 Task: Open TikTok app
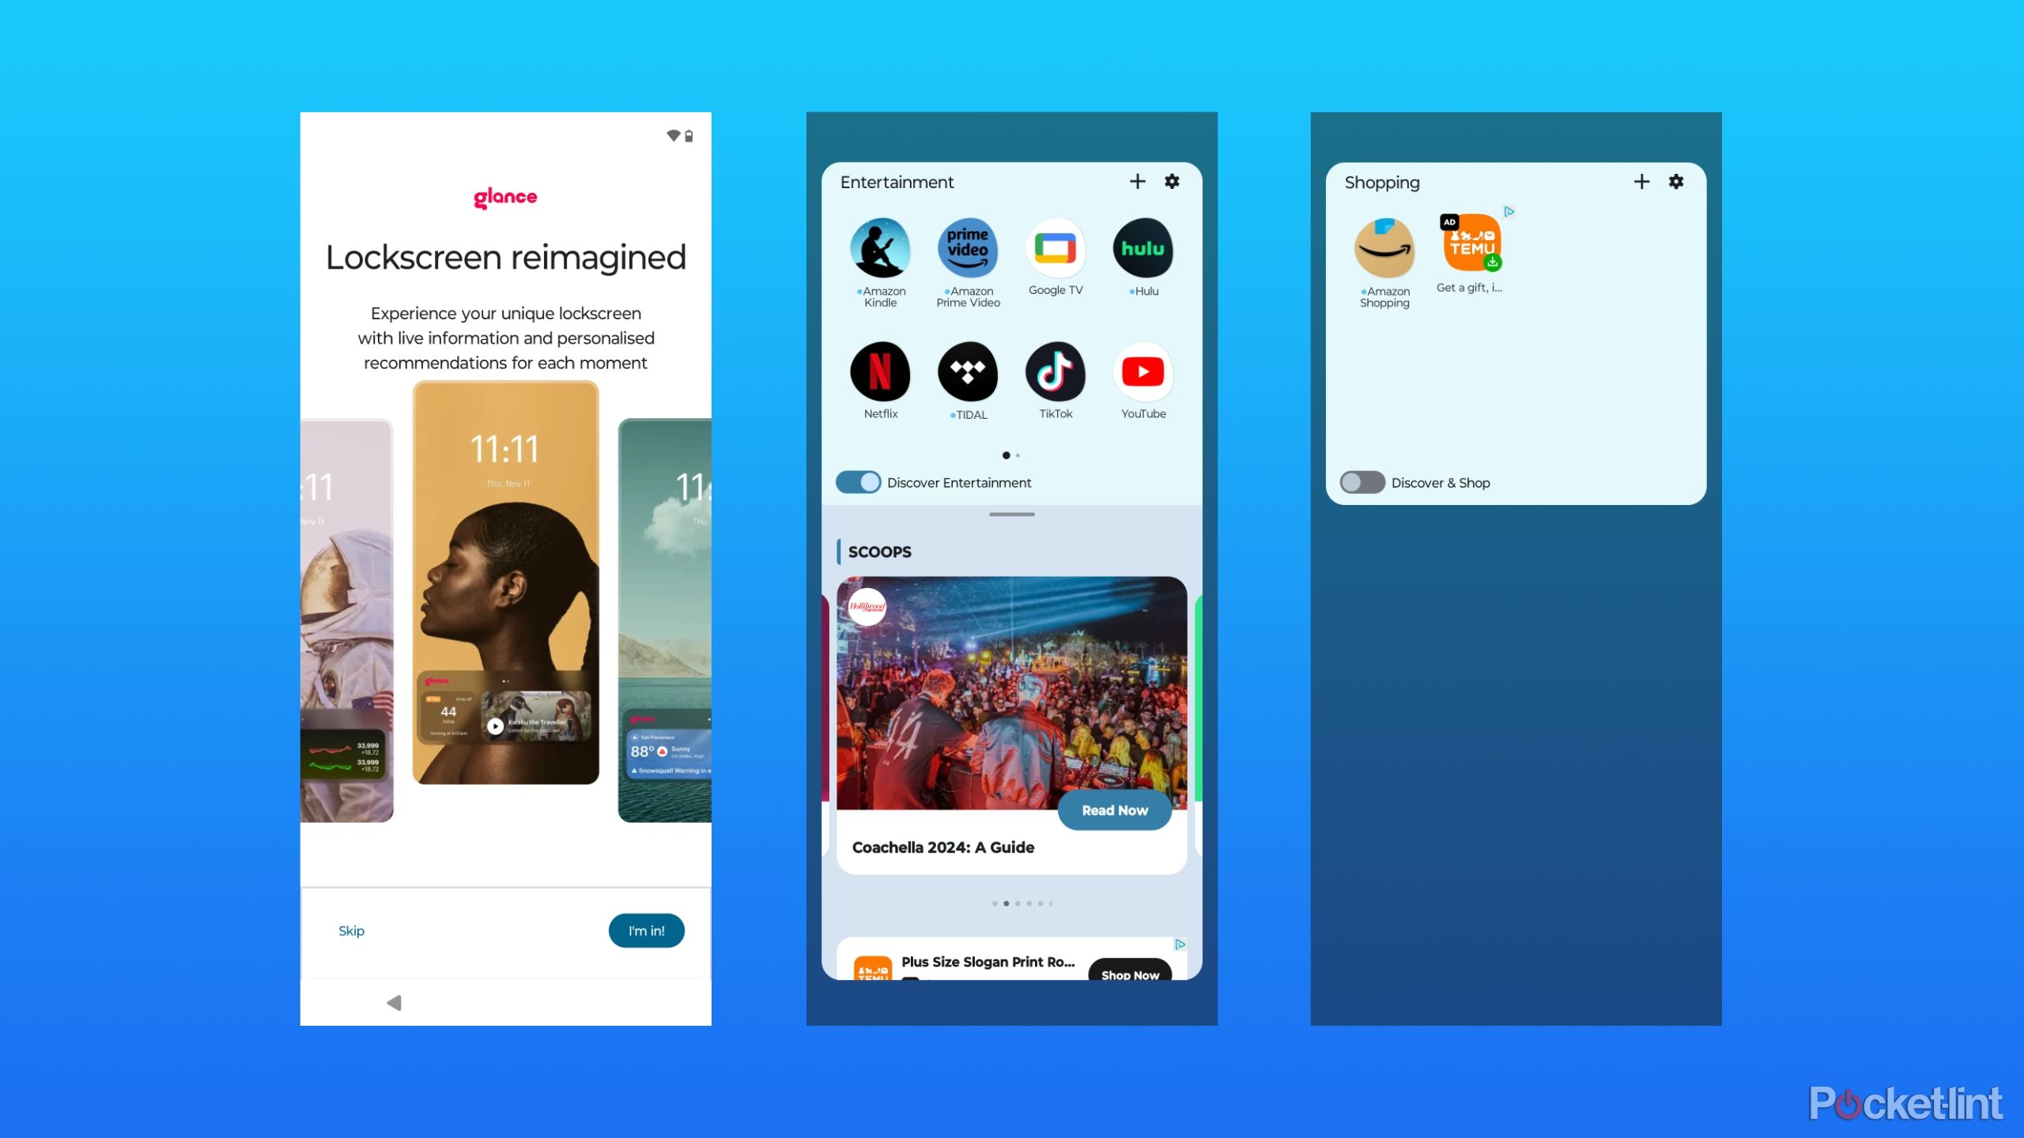pyautogui.click(x=1056, y=372)
